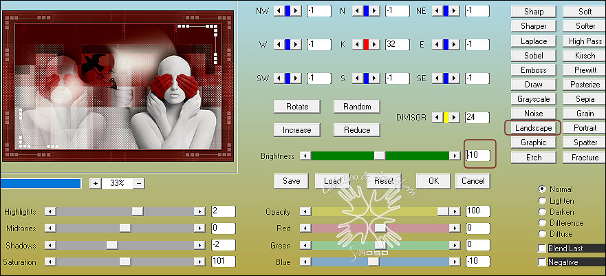Apply the Sharpen filter preset
Image resolution: width=606 pixels, height=276 pixels.
click(533, 12)
